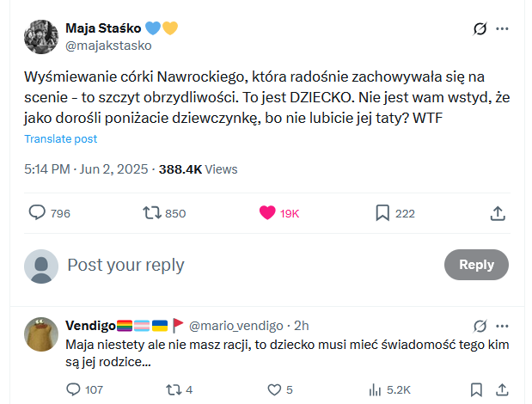The image size is (532, 404).
Task: Share the main post
Action: (497, 212)
